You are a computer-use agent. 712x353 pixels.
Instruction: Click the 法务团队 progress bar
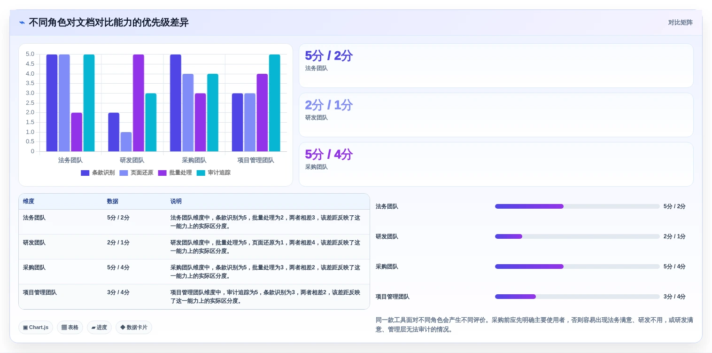pyautogui.click(x=577, y=206)
